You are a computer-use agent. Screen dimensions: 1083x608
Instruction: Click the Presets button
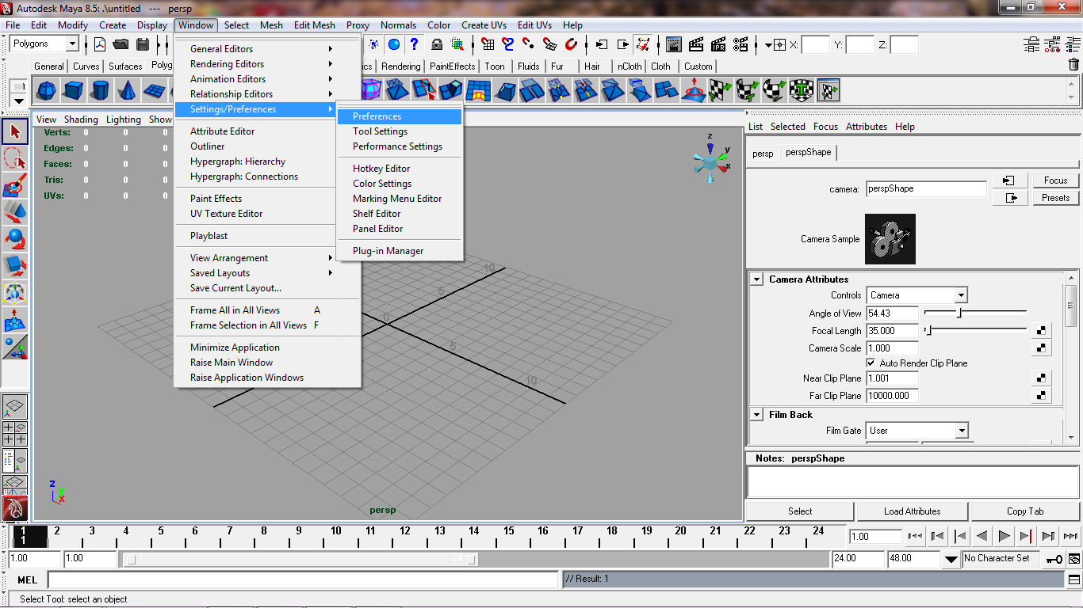tap(1055, 198)
